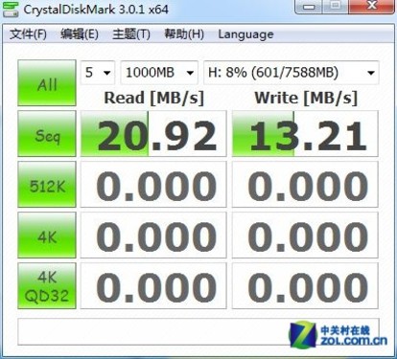Image resolution: width=397 pixels, height=359 pixels.
Task: Open the 主题(T) menu
Action: pos(131,34)
